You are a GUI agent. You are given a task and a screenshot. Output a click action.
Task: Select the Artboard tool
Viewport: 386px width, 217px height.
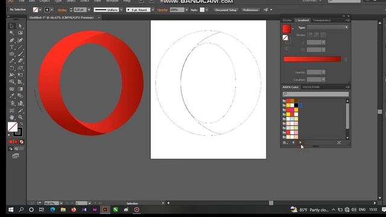pyautogui.click(x=11, y=110)
